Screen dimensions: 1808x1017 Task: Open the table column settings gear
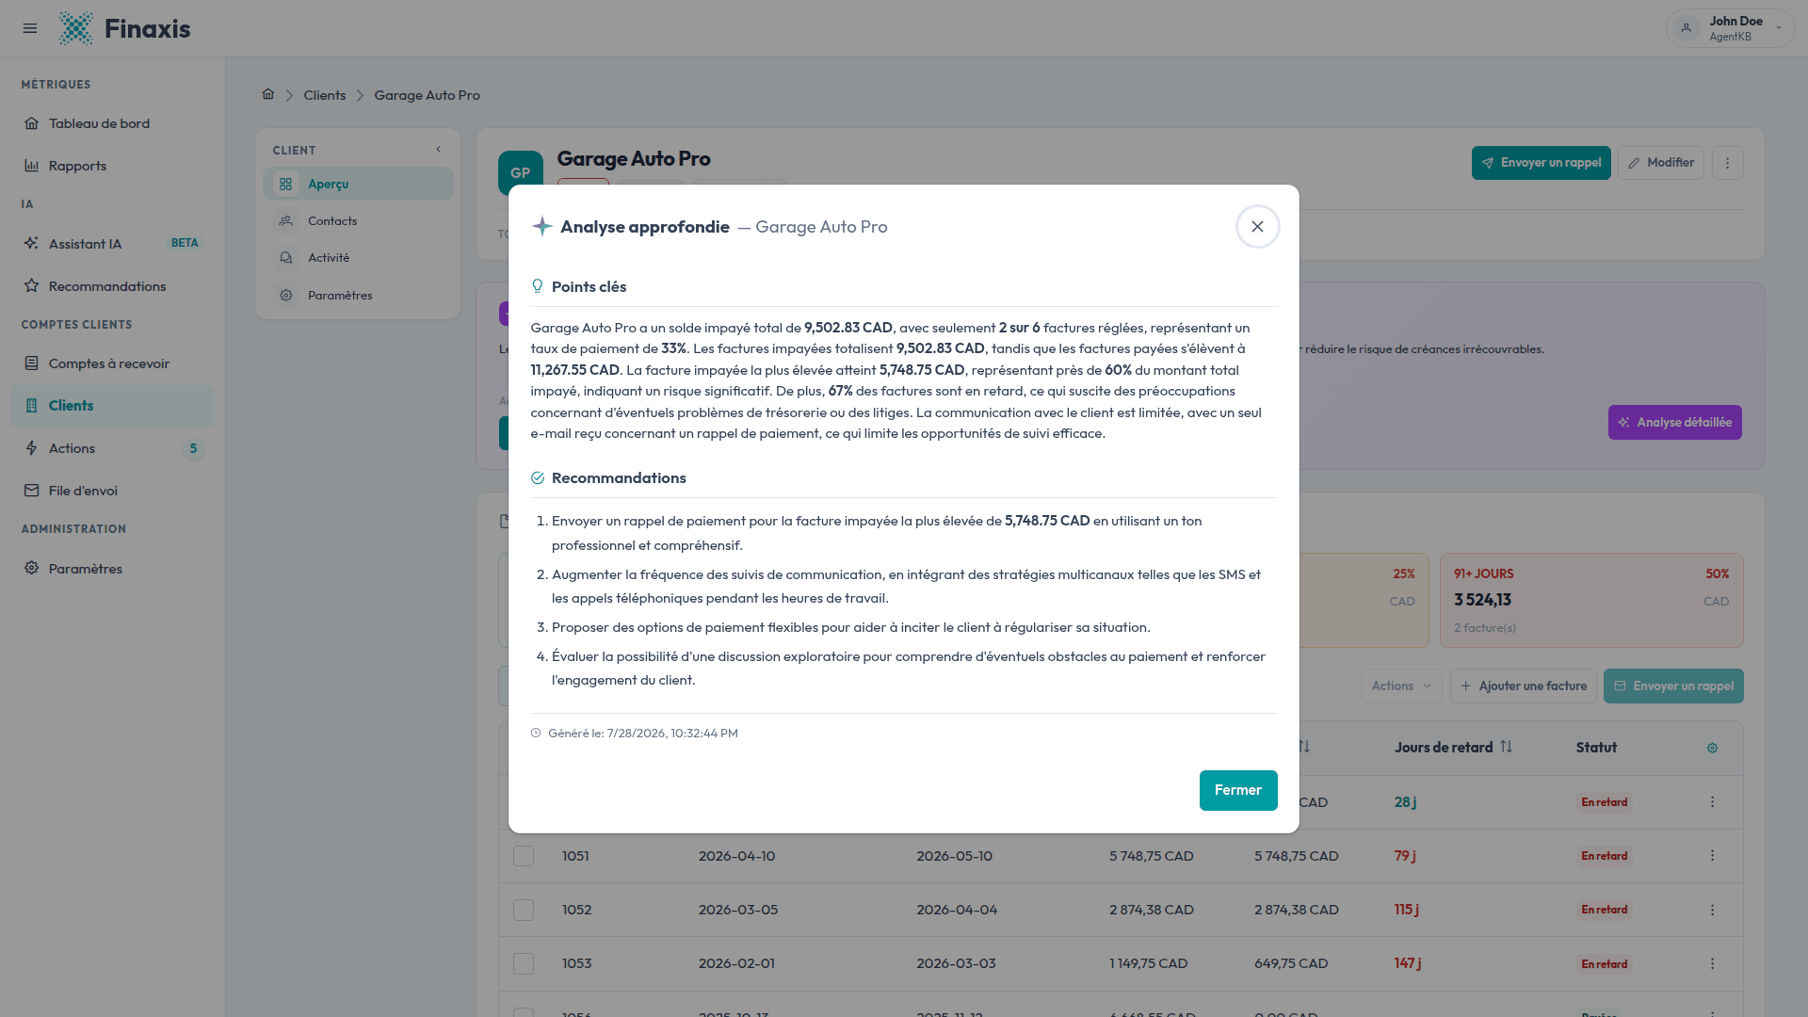pos(1712,748)
